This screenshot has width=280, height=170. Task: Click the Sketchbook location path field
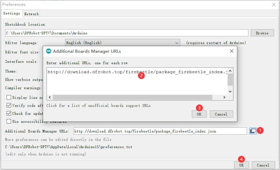click(127, 33)
